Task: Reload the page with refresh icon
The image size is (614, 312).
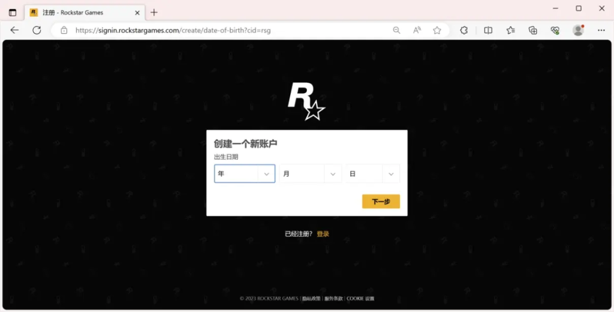Action: [37, 30]
